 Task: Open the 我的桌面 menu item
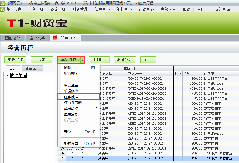pos(222,9)
